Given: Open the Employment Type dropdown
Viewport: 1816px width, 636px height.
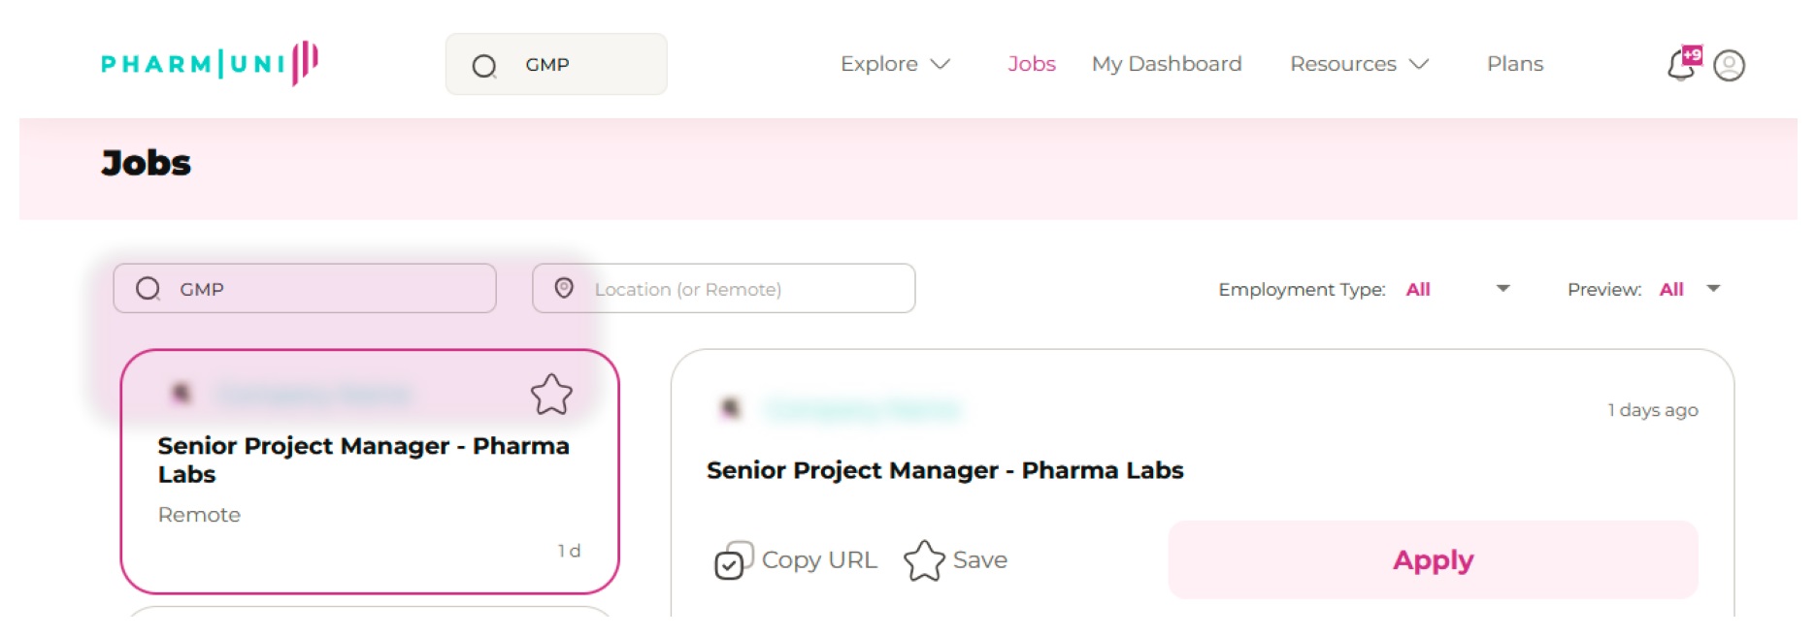Looking at the screenshot, I should click(1458, 289).
